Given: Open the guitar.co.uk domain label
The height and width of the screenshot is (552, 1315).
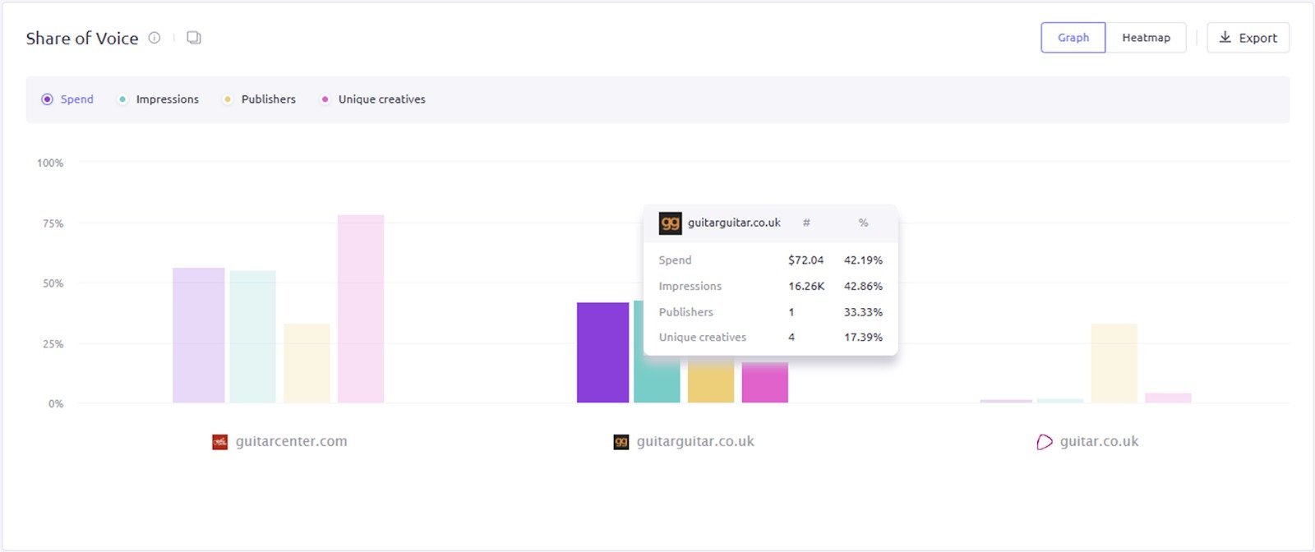Looking at the screenshot, I should (1099, 442).
